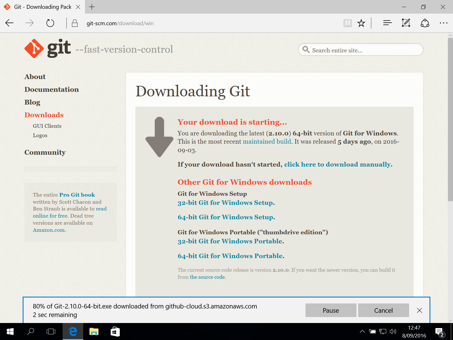
Task: Open Reading view book icon
Action: (347, 23)
